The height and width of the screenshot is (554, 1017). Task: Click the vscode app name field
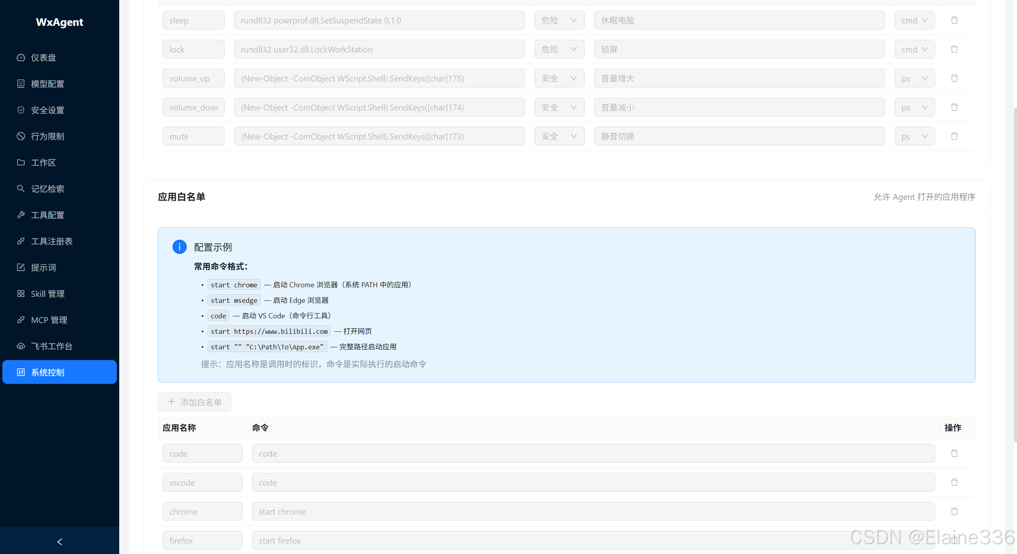point(202,482)
